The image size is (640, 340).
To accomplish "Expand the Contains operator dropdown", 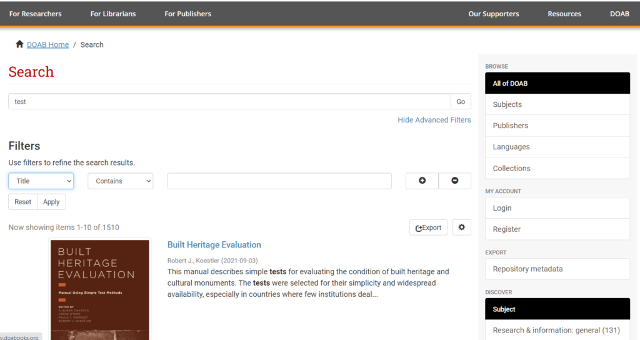I will click(120, 181).
